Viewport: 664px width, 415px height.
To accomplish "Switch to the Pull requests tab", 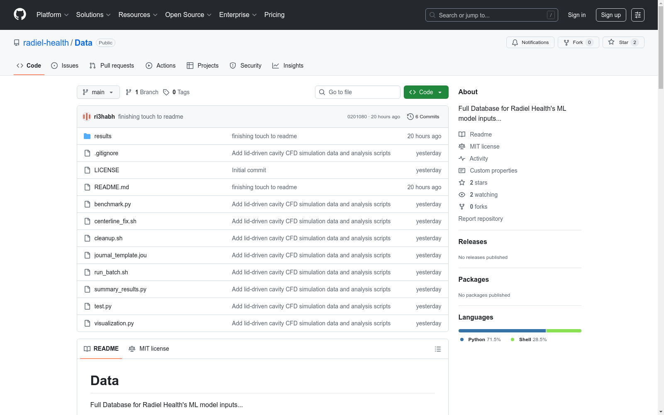I will (x=112, y=66).
